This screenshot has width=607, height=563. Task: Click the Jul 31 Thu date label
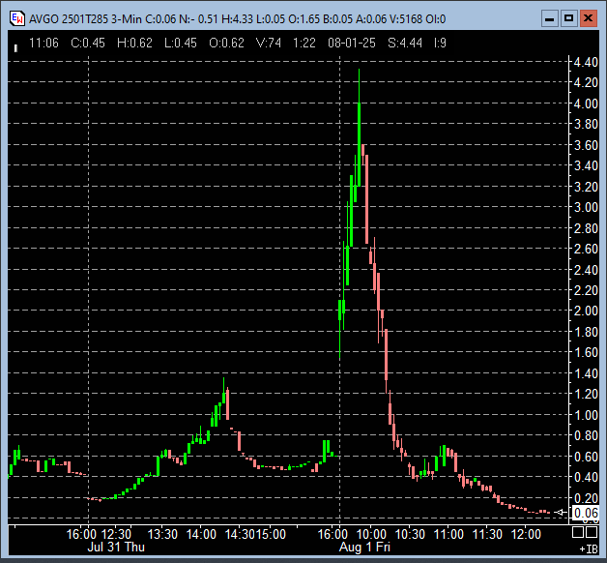116,547
